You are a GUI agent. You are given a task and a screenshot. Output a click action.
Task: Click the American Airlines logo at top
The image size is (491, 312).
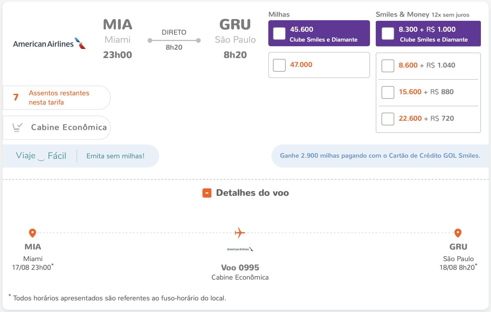pos(49,44)
